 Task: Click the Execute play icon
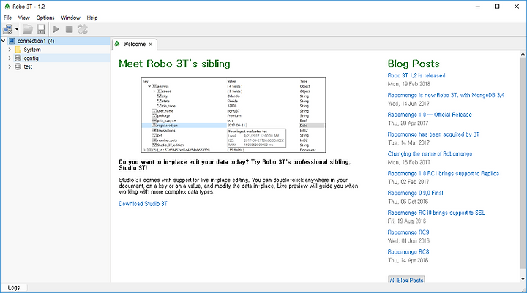(x=56, y=29)
